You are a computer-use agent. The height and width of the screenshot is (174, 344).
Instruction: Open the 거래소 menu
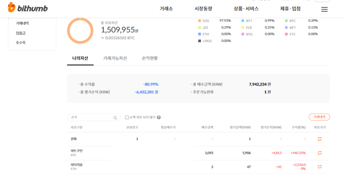[166, 9]
